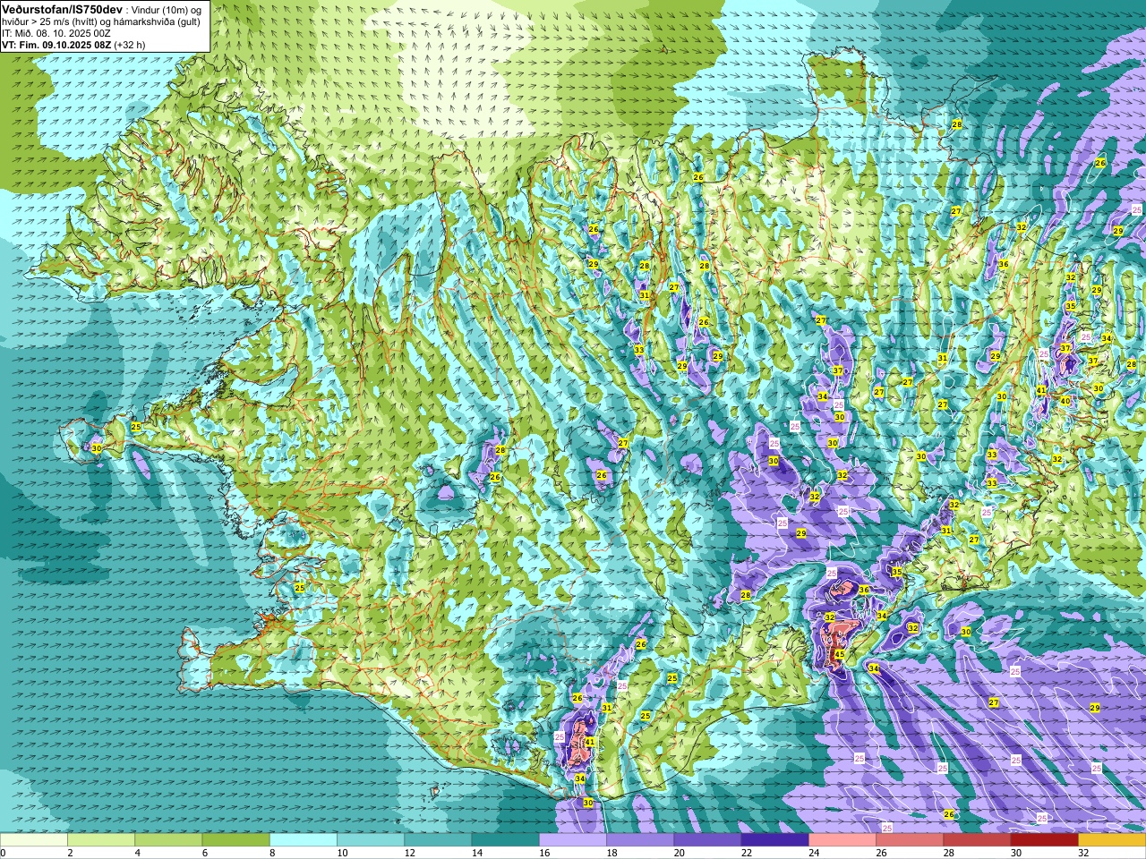
Task: Click the "Vindur (10m) og" description text
Action: [x=167, y=10]
